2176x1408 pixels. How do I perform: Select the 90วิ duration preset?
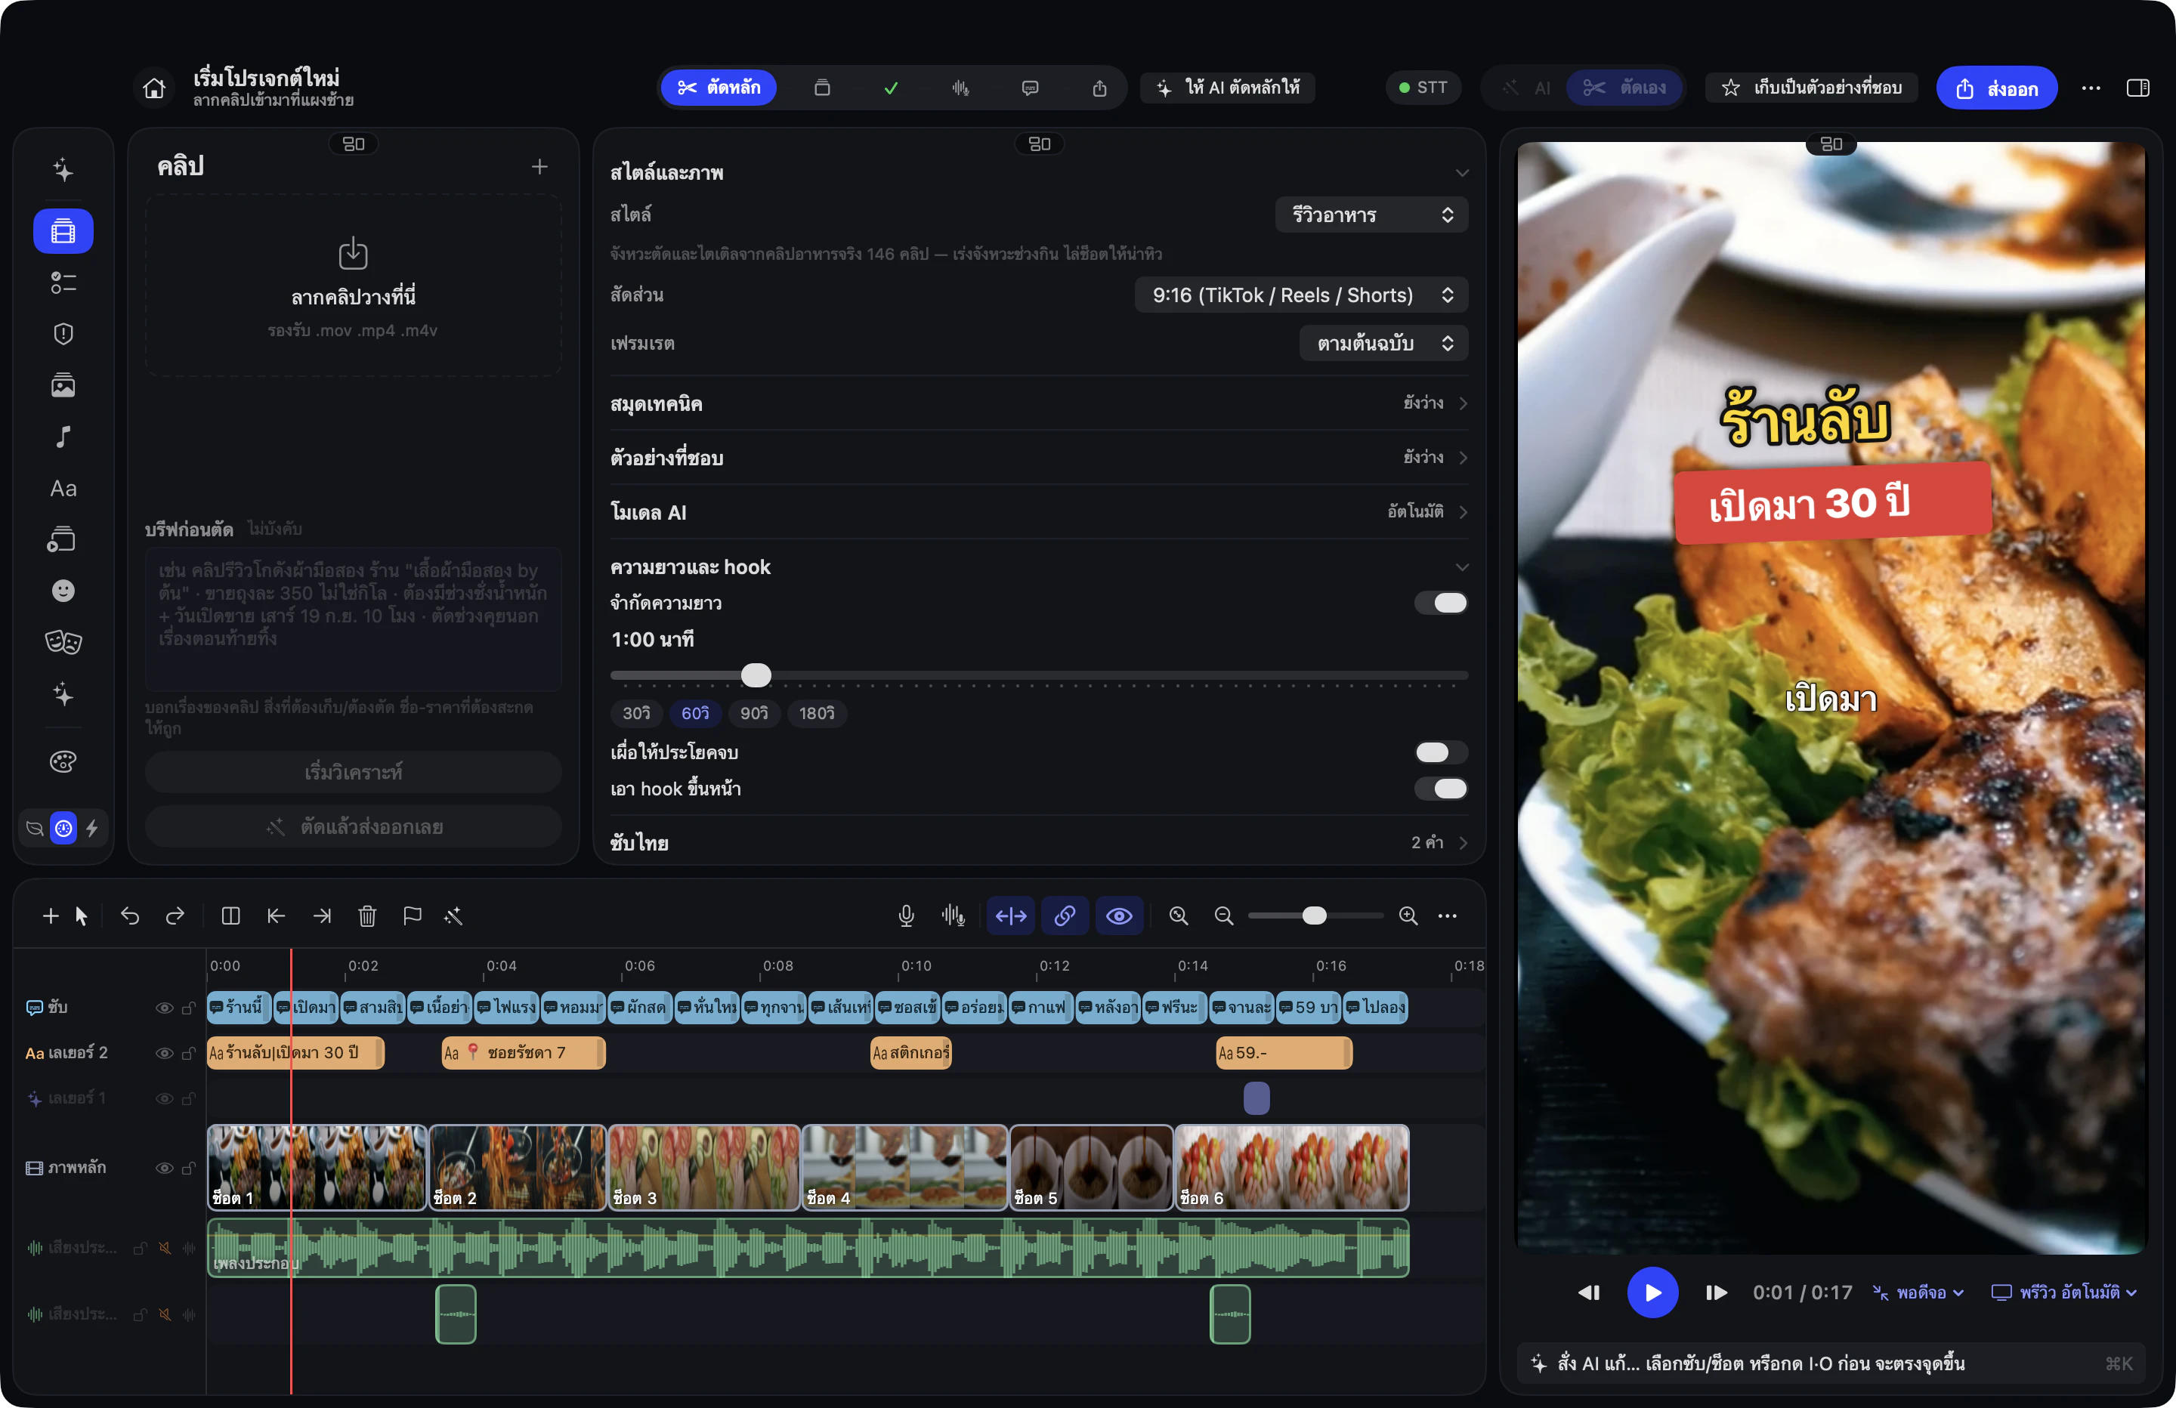click(754, 713)
